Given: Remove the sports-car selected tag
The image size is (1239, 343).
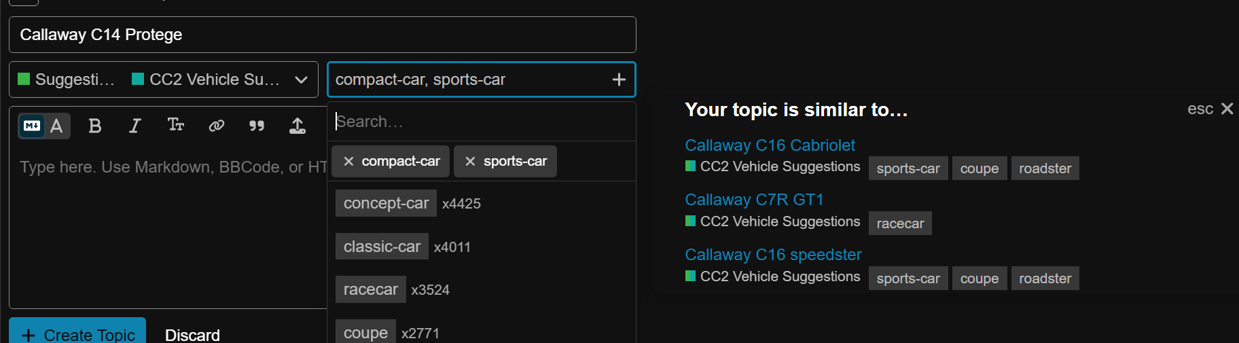Looking at the screenshot, I should tap(470, 162).
